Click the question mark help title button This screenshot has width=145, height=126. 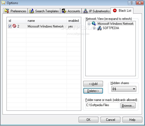click(x=132, y=3)
